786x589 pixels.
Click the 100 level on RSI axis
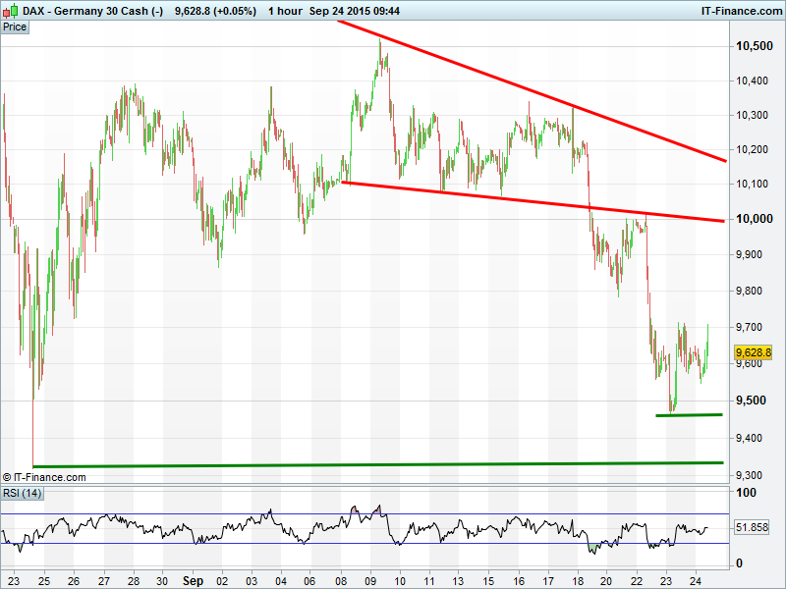pyautogui.click(x=745, y=493)
